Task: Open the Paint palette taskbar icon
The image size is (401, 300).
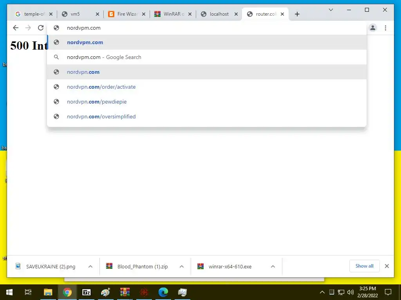Action: coord(105,292)
